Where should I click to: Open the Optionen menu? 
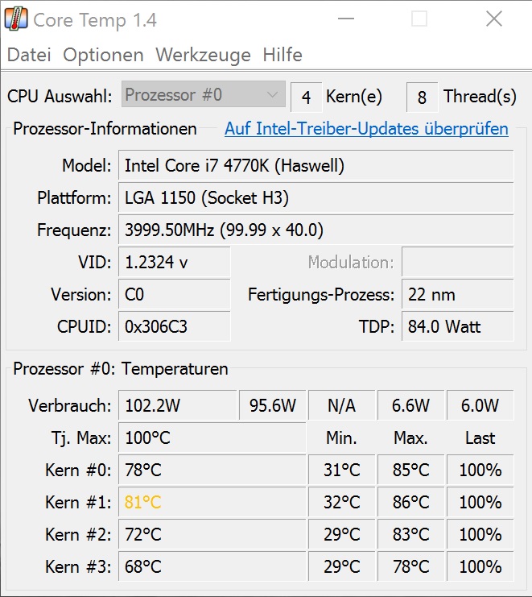103,55
